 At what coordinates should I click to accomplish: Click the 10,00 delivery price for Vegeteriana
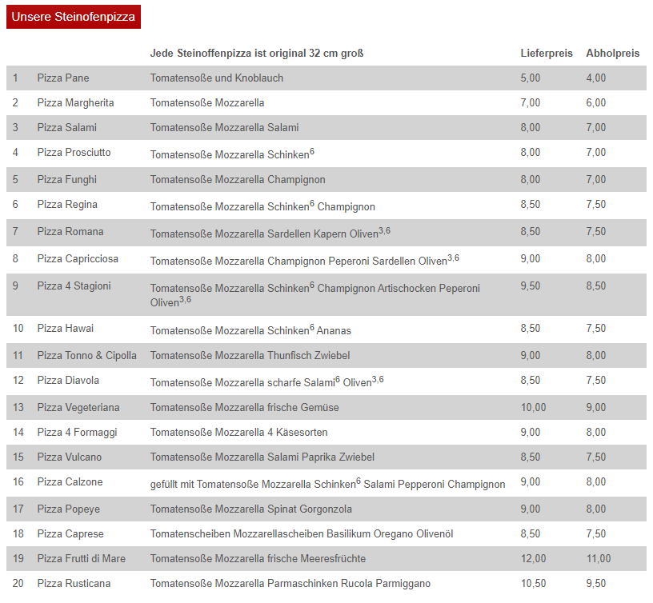533,407
